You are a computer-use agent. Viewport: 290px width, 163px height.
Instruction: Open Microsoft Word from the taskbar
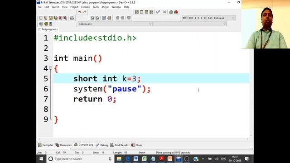(136, 159)
